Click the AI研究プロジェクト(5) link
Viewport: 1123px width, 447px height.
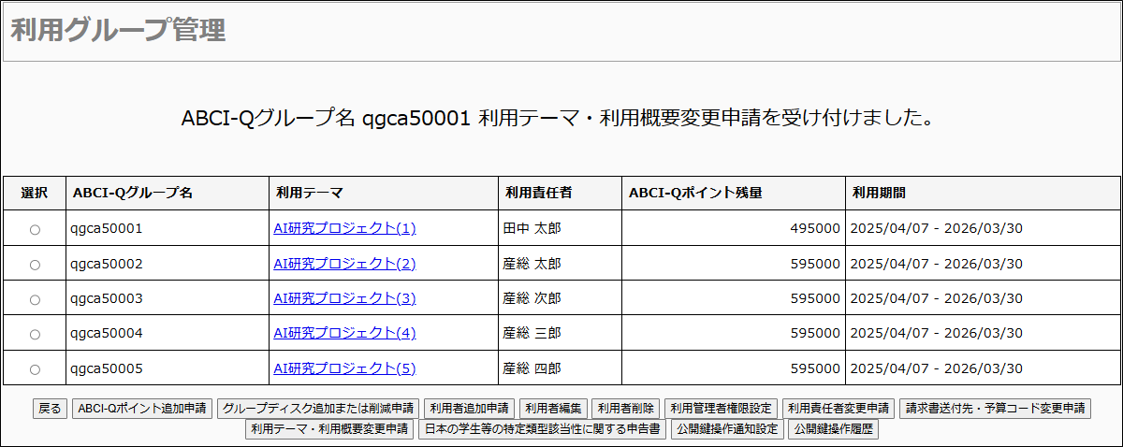(344, 368)
